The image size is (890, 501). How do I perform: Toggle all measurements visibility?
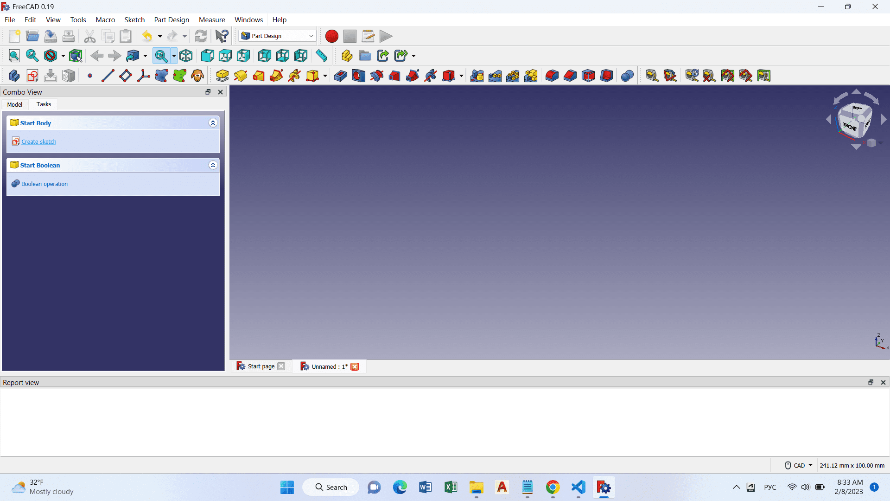click(x=727, y=76)
